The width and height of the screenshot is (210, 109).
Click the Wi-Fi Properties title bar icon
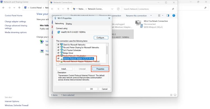click(55, 18)
